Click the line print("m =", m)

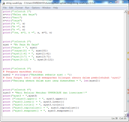14,27
